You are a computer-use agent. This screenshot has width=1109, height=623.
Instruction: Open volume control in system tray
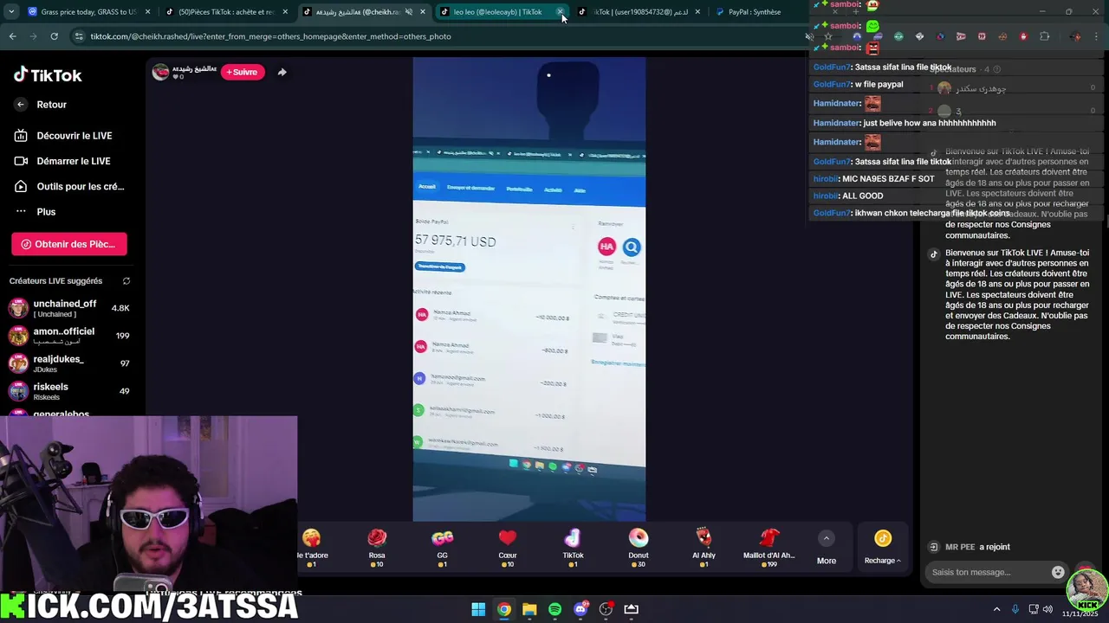[x=1047, y=609]
